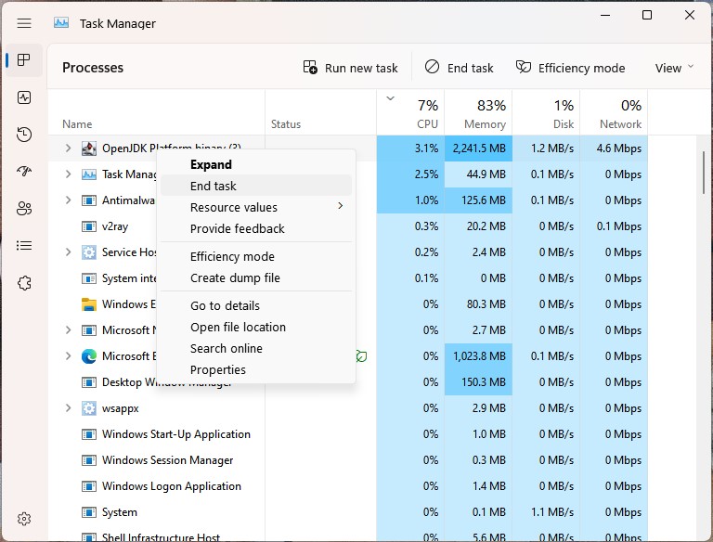Click the Windows Session Manager icon
This screenshot has height=542, width=713.
(x=89, y=460)
